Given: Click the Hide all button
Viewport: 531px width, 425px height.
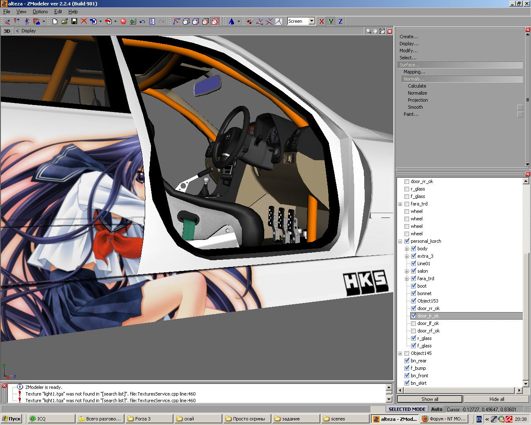Looking at the screenshot, I should [x=497, y=399].
